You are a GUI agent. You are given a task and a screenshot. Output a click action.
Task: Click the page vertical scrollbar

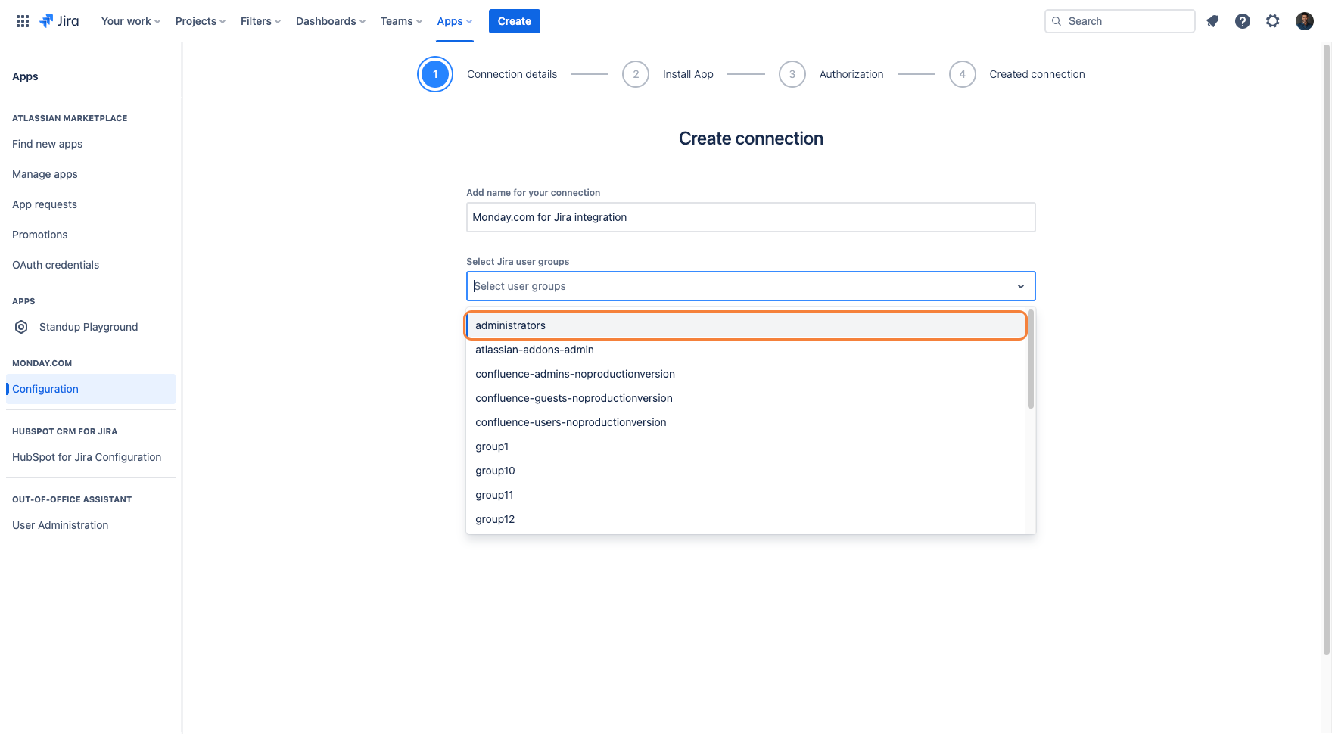1326,348
